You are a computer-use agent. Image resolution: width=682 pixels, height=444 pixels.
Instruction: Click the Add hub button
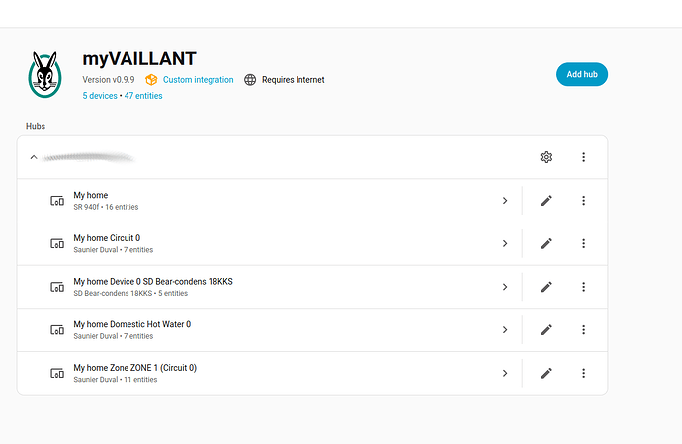[x=581, y=74]
